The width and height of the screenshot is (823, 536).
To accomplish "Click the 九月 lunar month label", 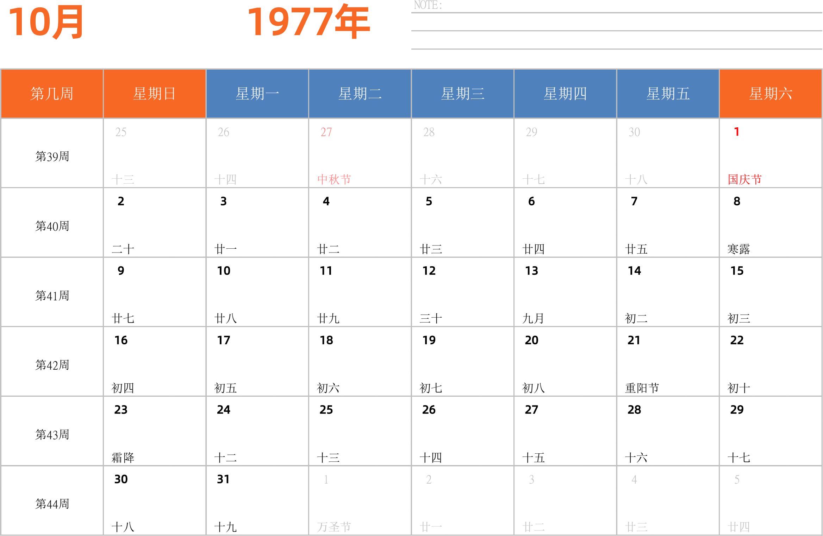I will pyautogui.click(x=534, y=319).
